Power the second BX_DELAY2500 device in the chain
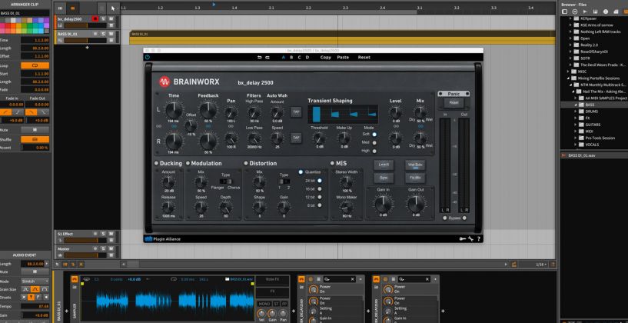 pyautogui.click(x=376, y=279)
